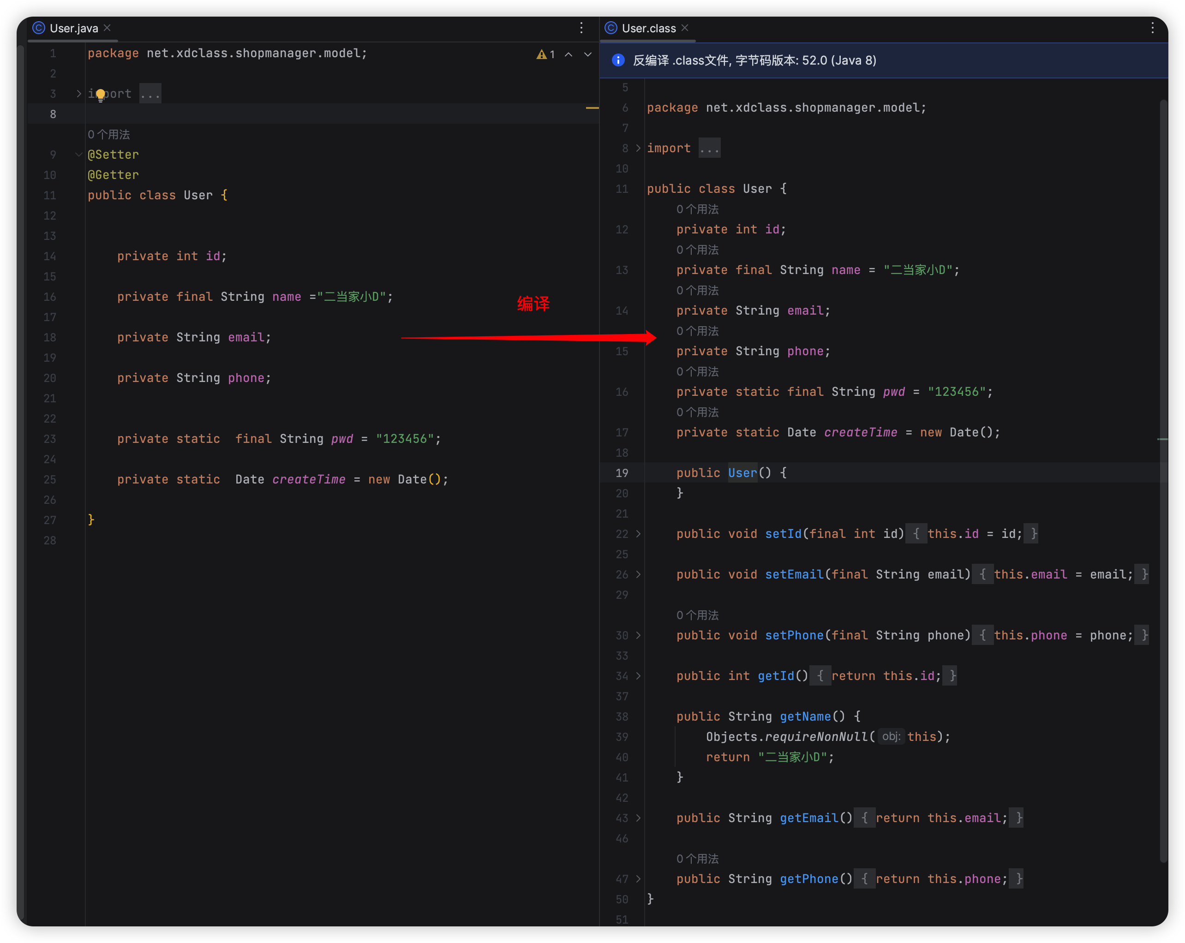
Task: Expand the folded import block in User.java
Action: pos(78,93)
